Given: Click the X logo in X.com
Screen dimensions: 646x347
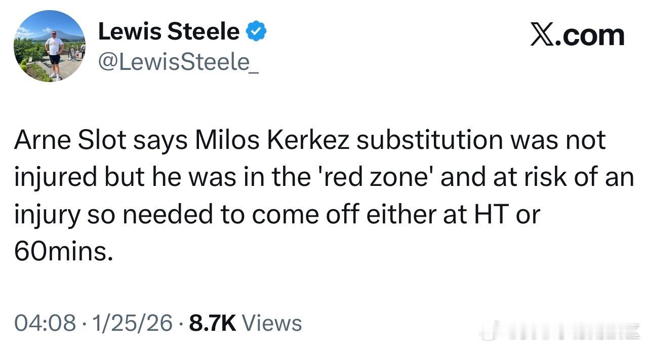Looking at the screenshot, I should click(541, 35).
